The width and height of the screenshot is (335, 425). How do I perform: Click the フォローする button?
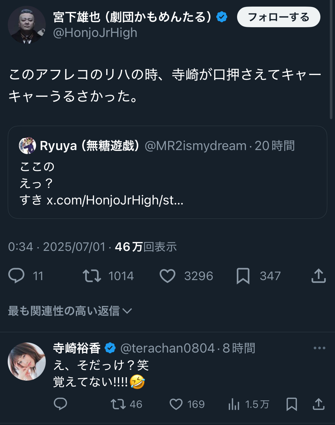(x=279, y=17)
